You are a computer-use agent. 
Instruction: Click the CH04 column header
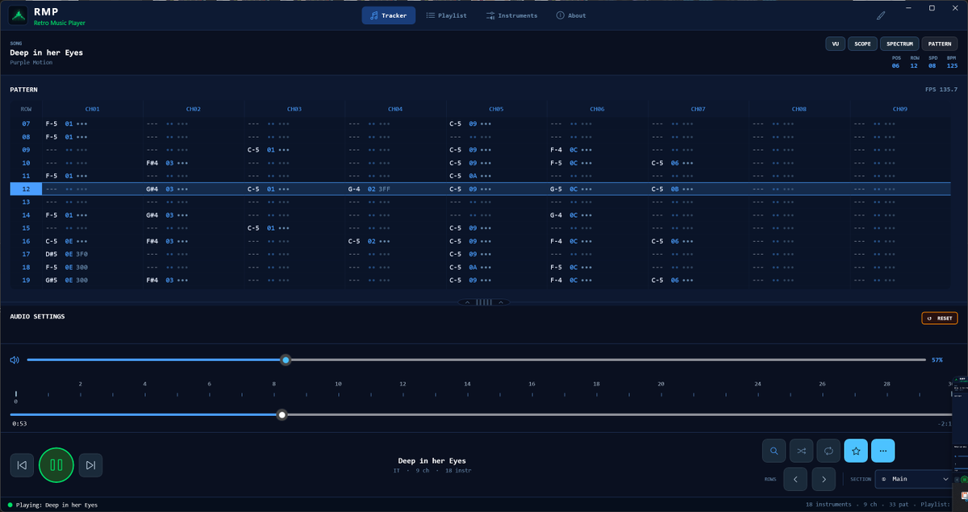point(395,108)
